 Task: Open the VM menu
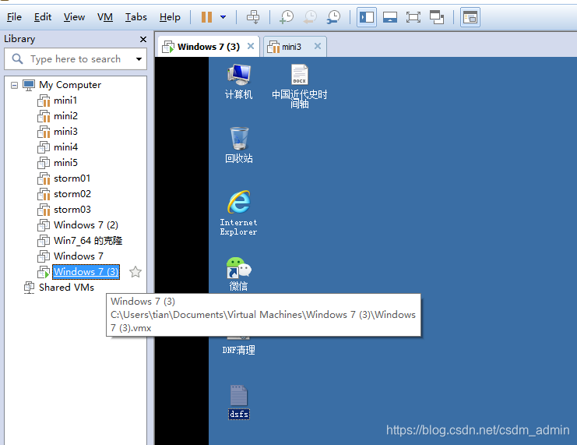click(x=105, y=17)
